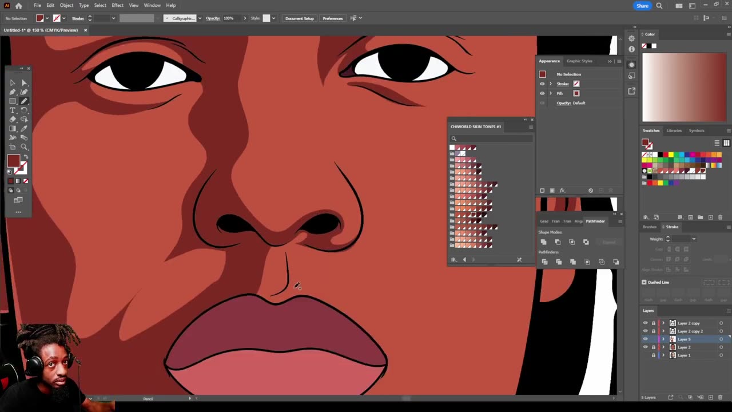Viewport: 732px width, 412px height.
Task: Delete selected layer trash icon
Action: pyautogui.click(x=721, y=397)
